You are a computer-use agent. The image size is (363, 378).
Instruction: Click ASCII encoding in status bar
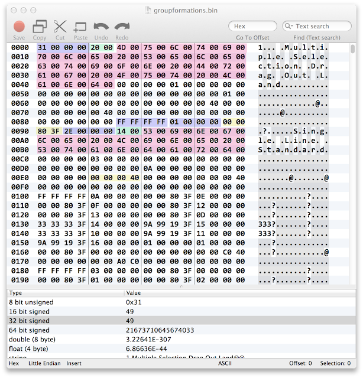tap(225, 363)
